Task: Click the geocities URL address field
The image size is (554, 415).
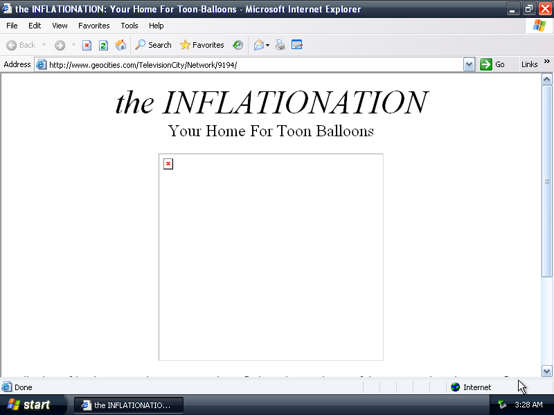Action: (249, 64)
